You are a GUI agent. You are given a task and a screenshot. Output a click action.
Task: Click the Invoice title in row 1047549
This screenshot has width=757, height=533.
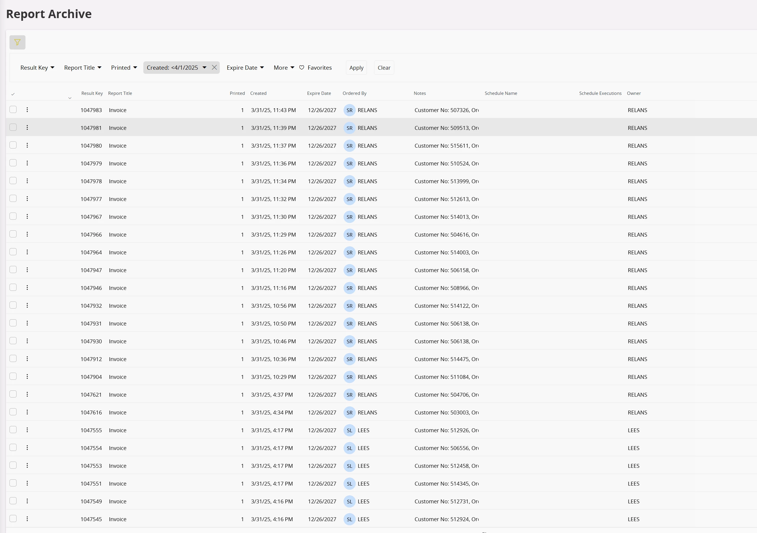click(x=118, y=501)
